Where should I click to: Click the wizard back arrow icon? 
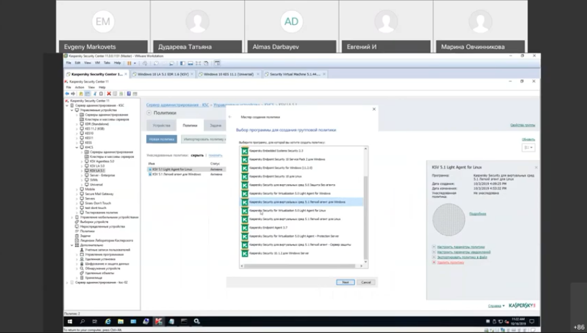coord(230,117)
